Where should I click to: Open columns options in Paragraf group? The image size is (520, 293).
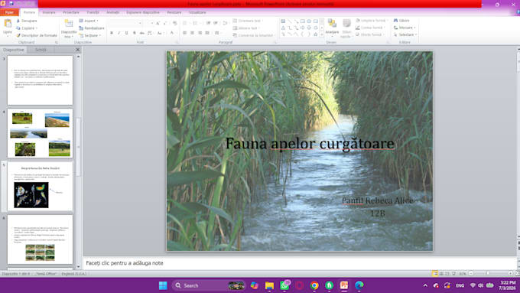coord(217,33)
